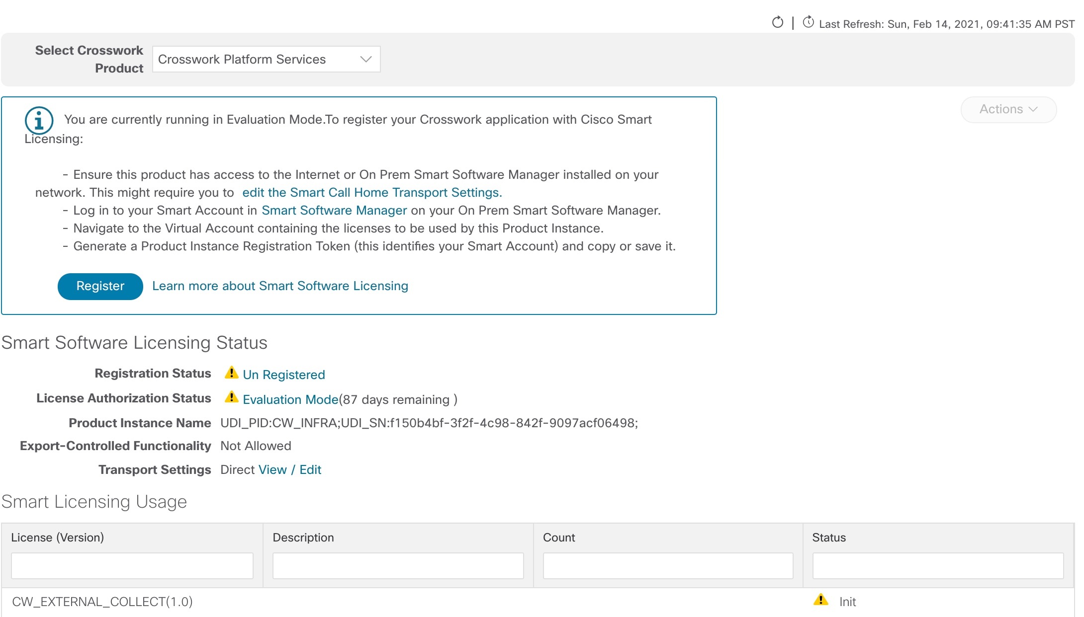This screenshot has height=617, width=1084.
Task: Click the Evaluation Mode status link
Action: [290, 400]
